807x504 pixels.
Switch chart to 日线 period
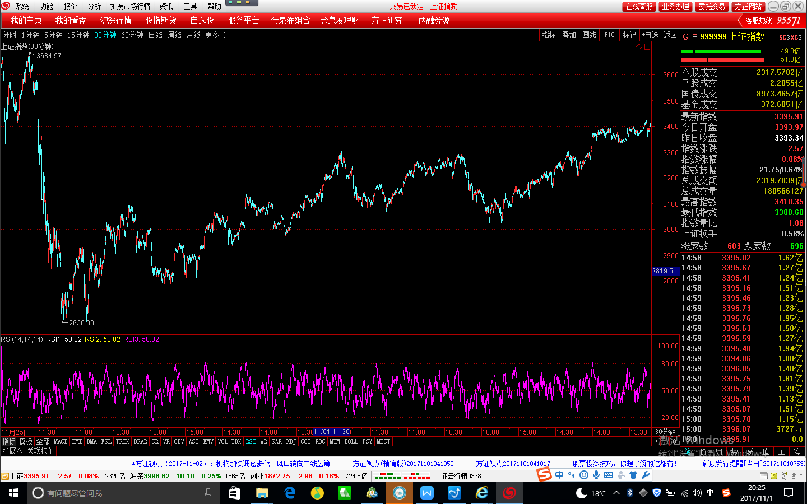coord(155,35)
